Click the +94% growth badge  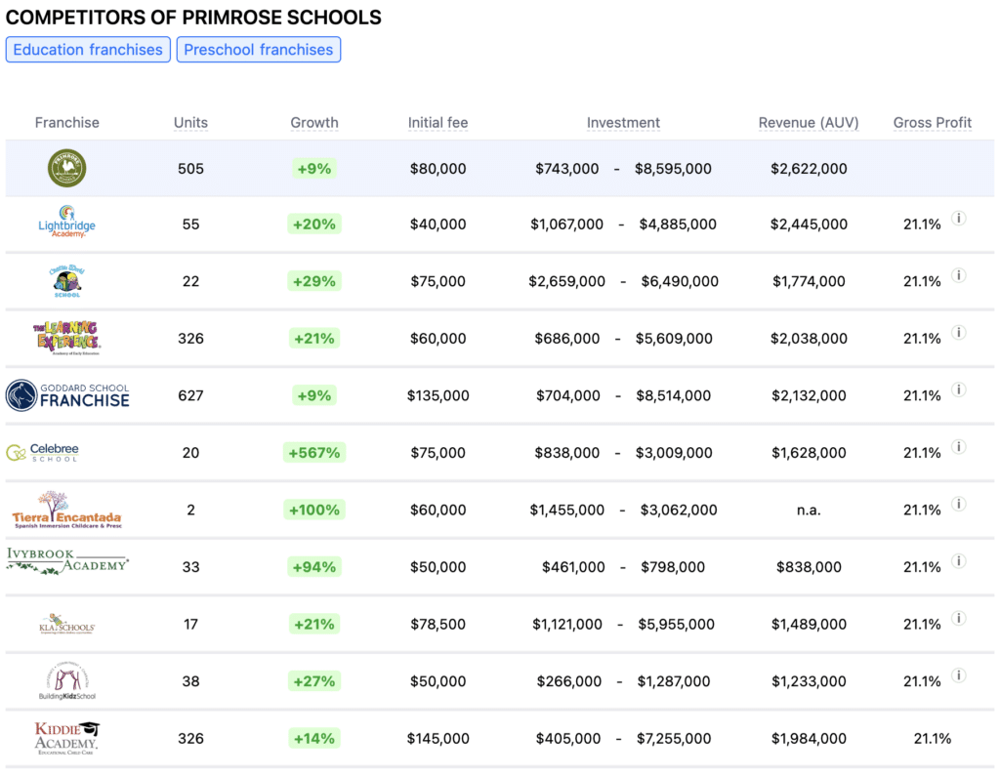(314, 567)
